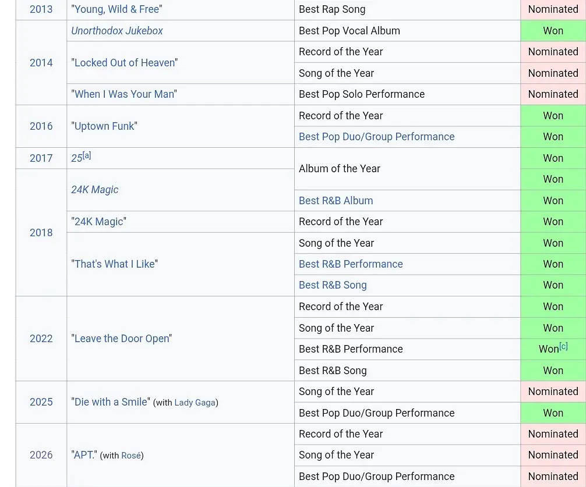Open the "When I Was Your Man" link
Image resolution: width=586 pixels, height=487 pixels.
click(x=124, y=94)
